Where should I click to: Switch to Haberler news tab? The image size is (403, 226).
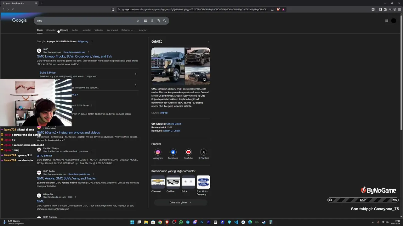[86, 30]
